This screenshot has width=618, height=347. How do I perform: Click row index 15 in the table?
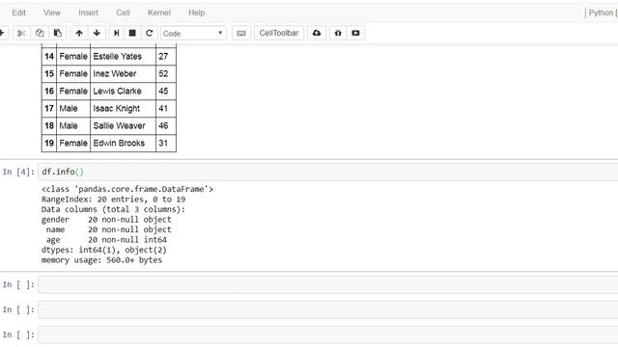tap(49, 73)
